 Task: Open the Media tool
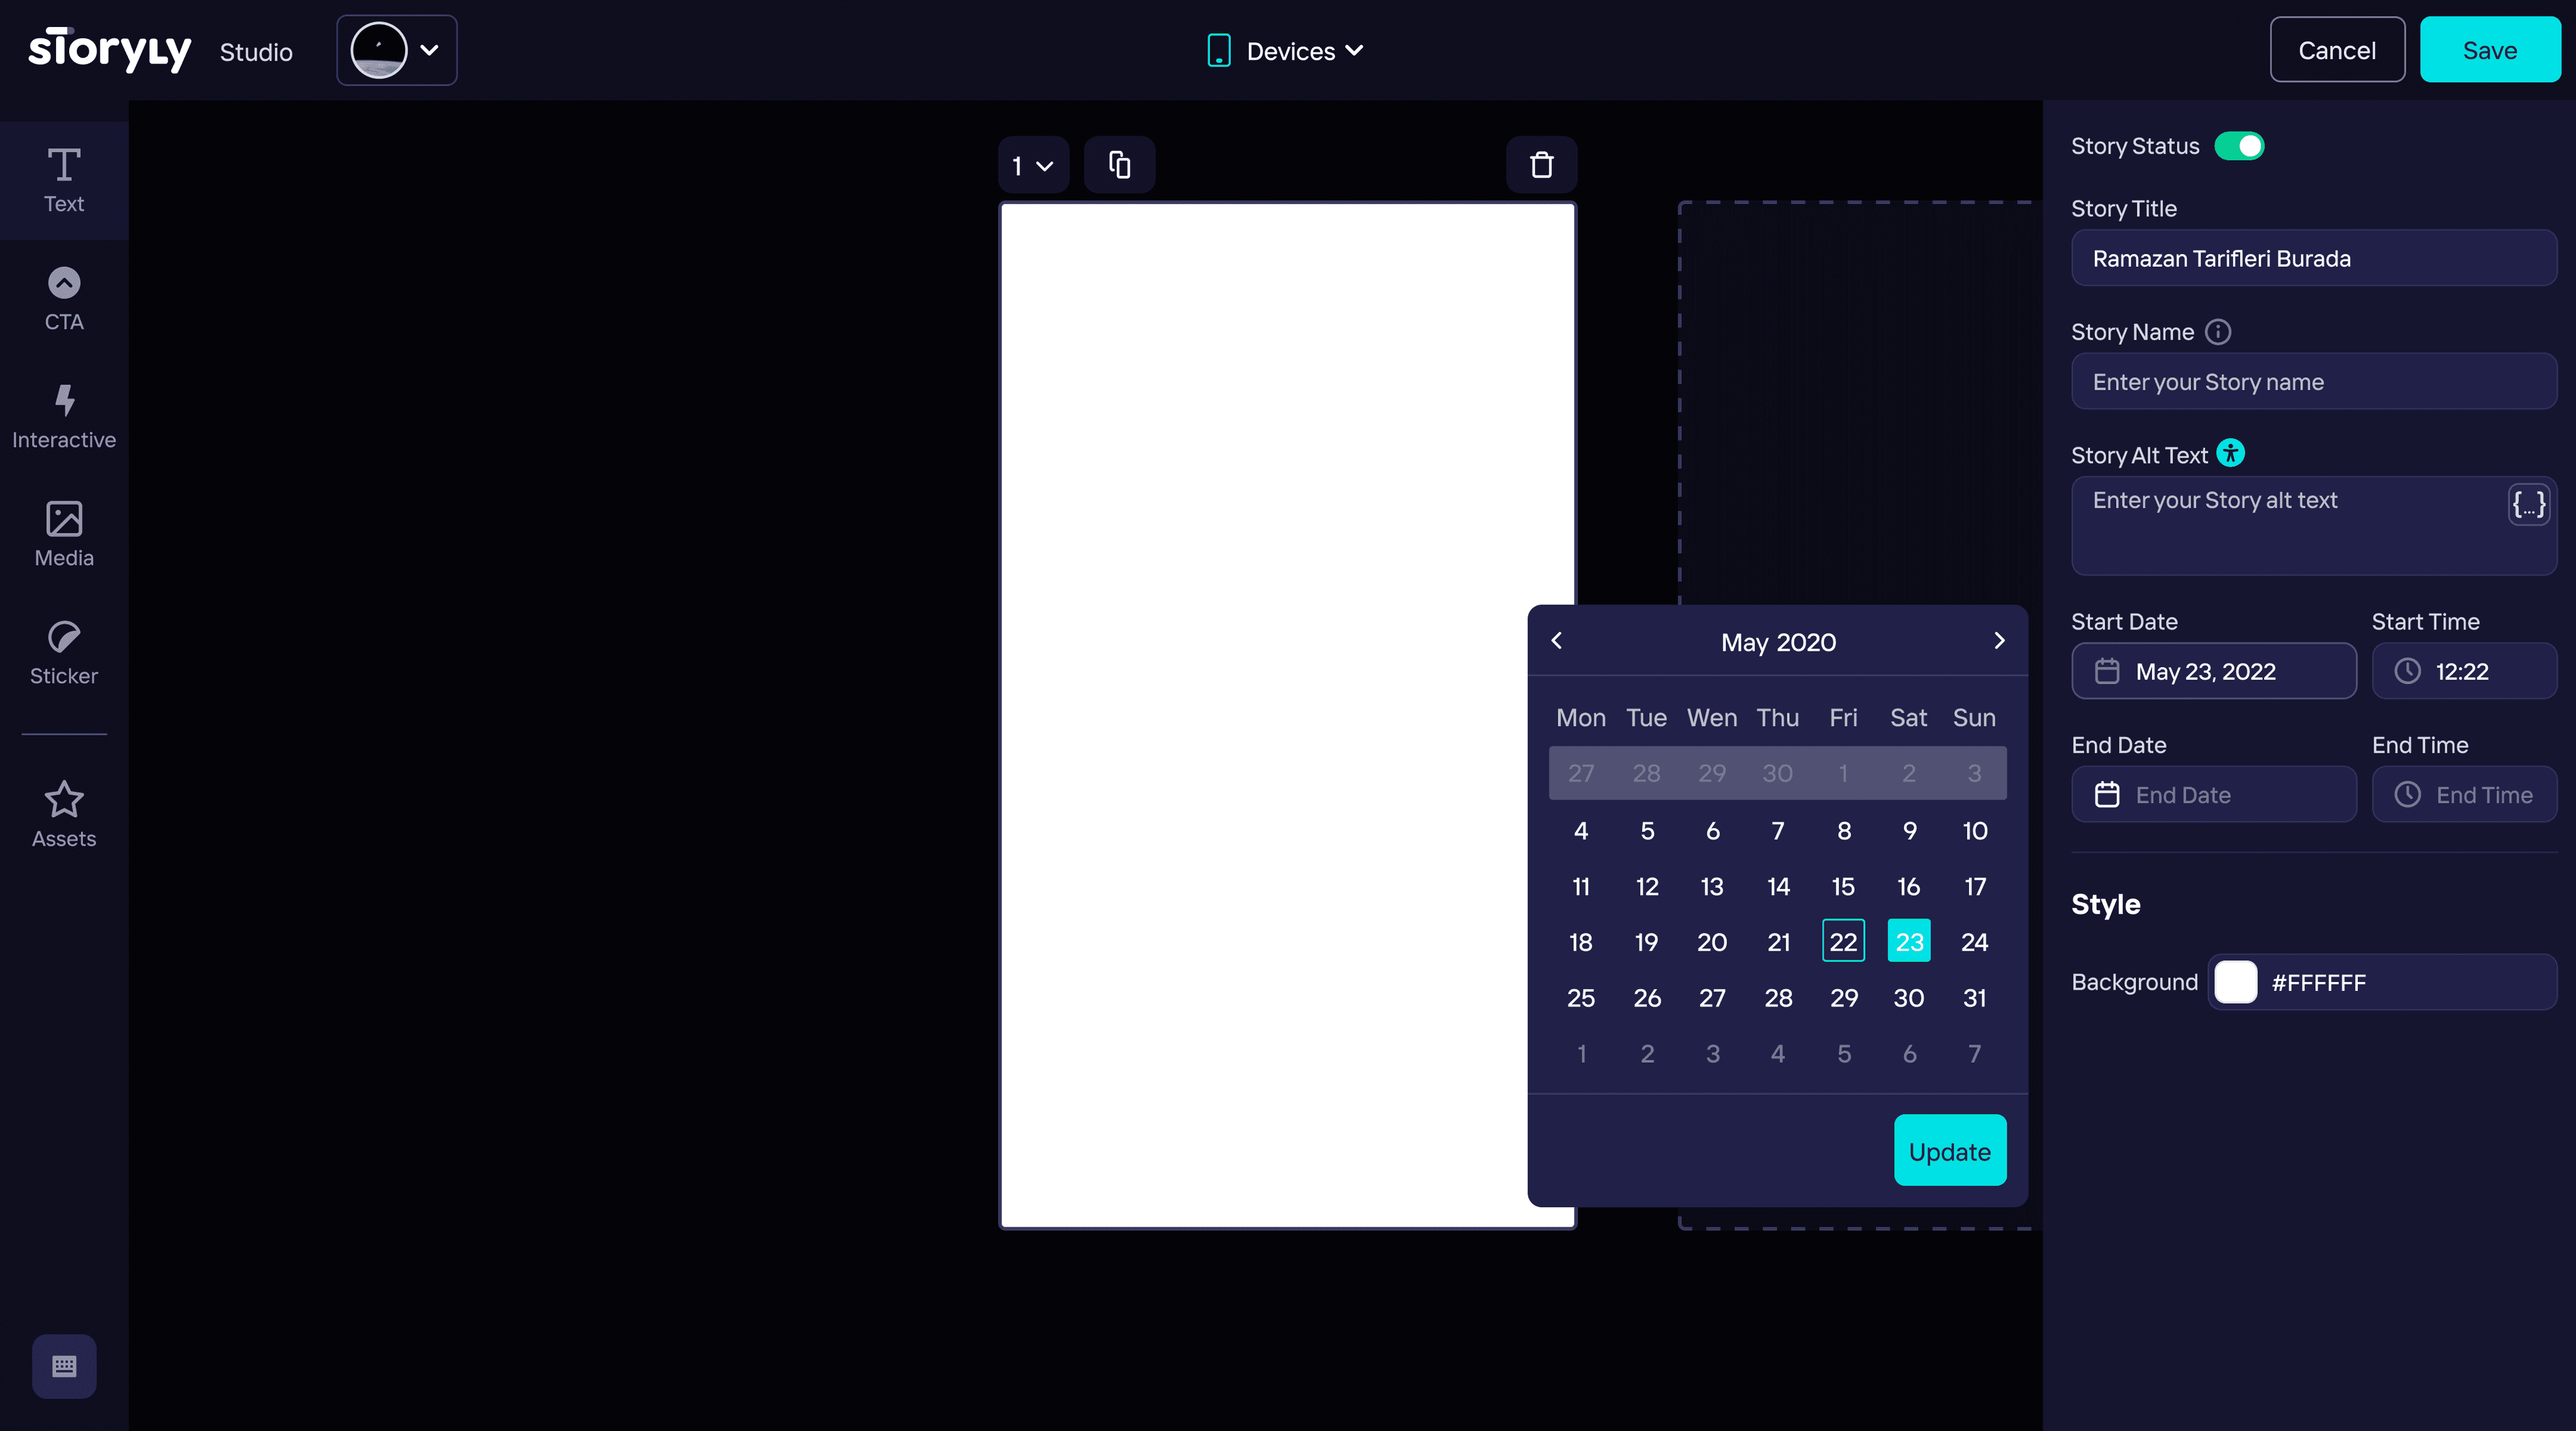coord(64,535)
